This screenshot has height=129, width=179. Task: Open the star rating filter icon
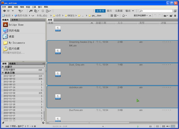click(124, 16)
